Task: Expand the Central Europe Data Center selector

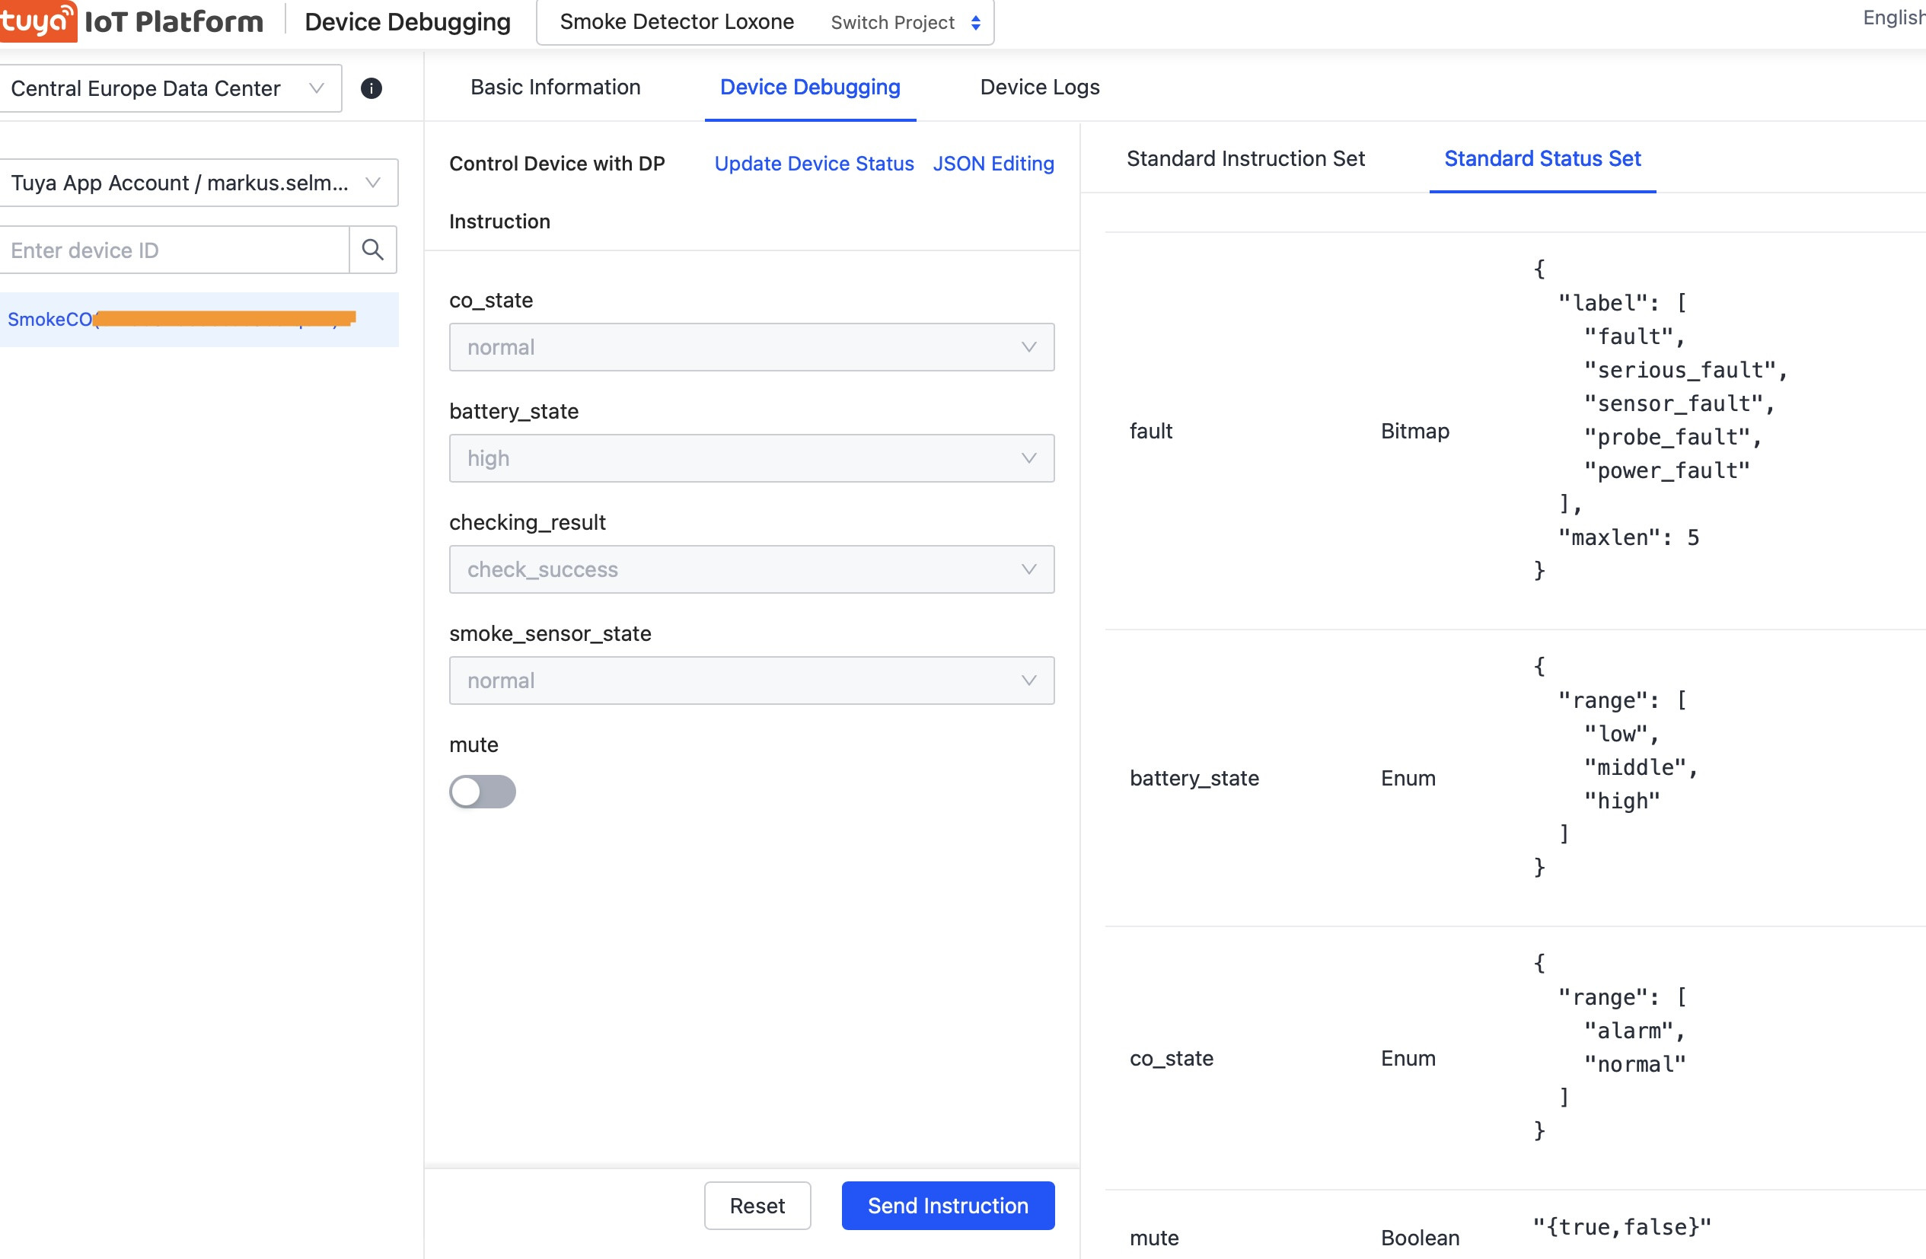Action: pos(168,88)
